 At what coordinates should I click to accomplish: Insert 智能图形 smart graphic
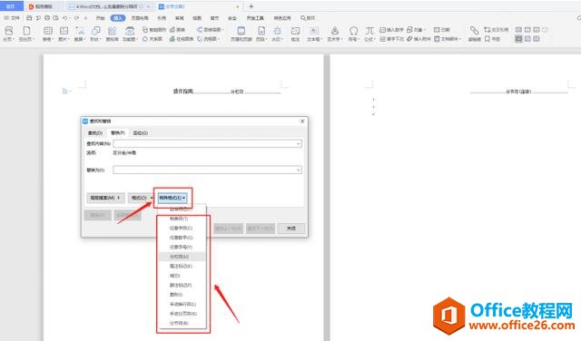point(154,30)
